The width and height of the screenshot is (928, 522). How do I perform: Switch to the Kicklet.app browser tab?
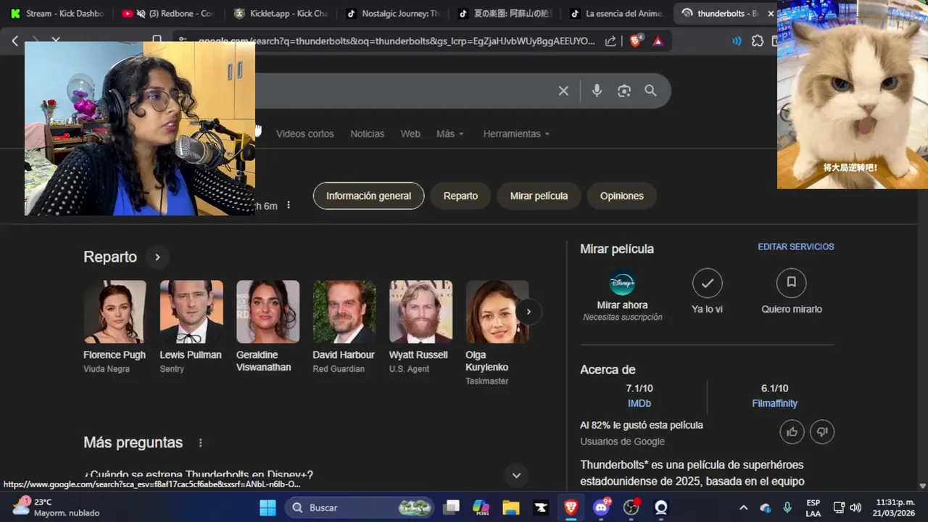point(281,13)
